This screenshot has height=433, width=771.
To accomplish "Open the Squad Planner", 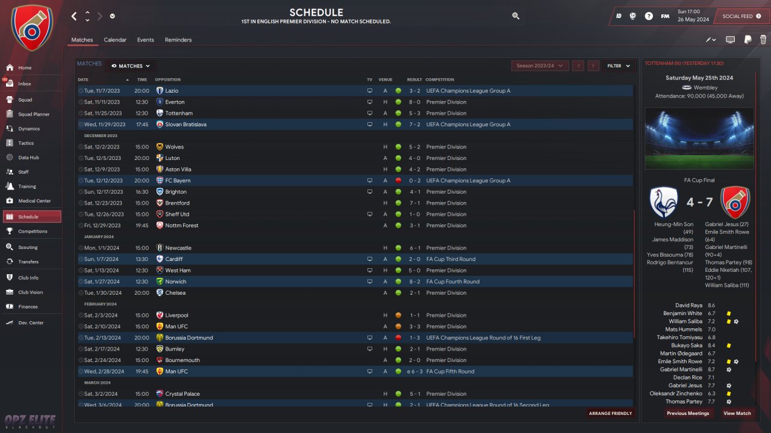I will coord(31,114).
